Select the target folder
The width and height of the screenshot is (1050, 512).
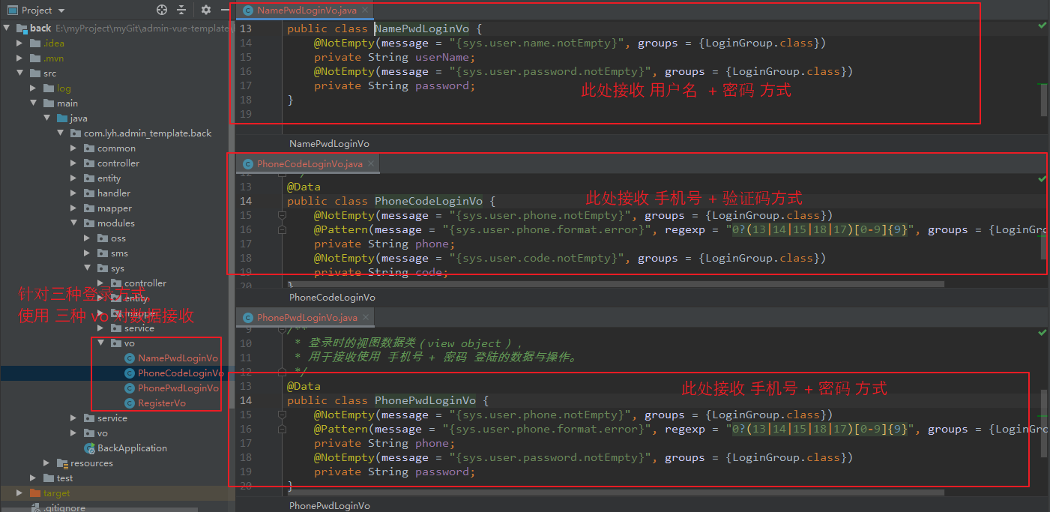56,493
